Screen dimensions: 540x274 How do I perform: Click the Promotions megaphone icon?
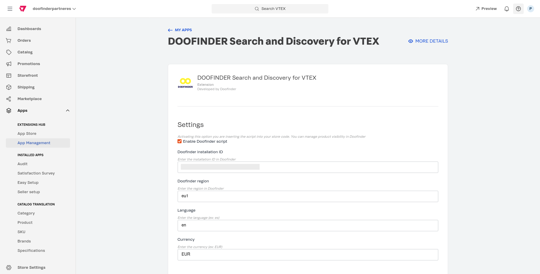(x=9, y=64)
